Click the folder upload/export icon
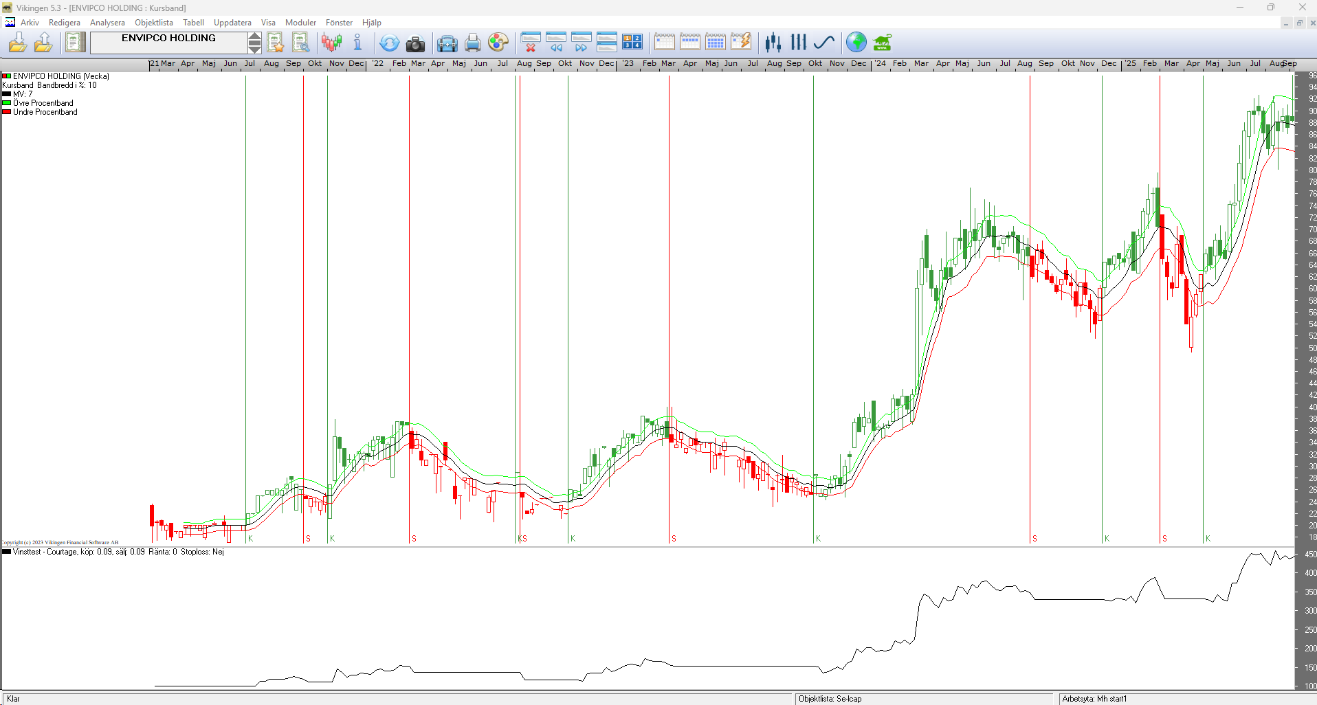 [x=43, y=43]
